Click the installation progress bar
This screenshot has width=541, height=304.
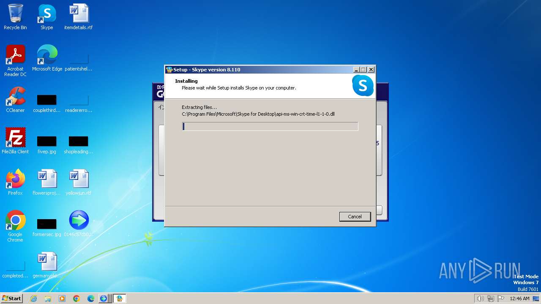[270, 126]
